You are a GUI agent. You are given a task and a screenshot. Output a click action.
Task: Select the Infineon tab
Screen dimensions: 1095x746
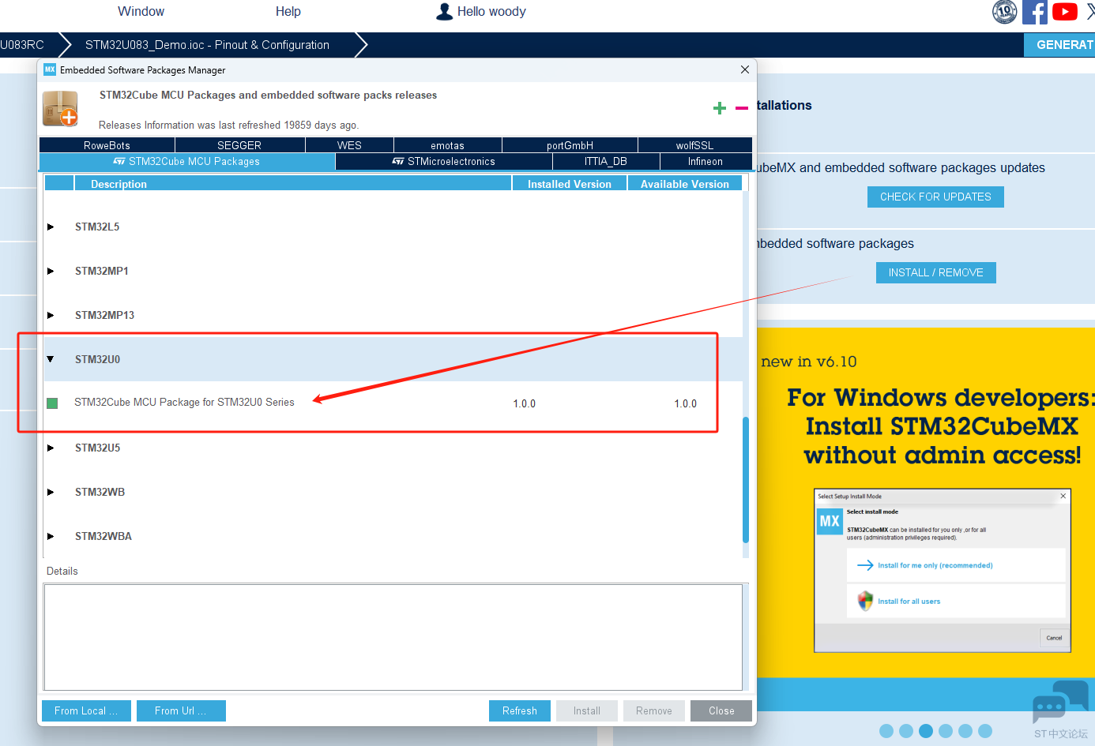[706, 161]
